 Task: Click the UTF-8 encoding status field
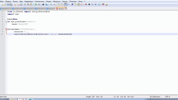pyautogui.click(x=167, y=97)
